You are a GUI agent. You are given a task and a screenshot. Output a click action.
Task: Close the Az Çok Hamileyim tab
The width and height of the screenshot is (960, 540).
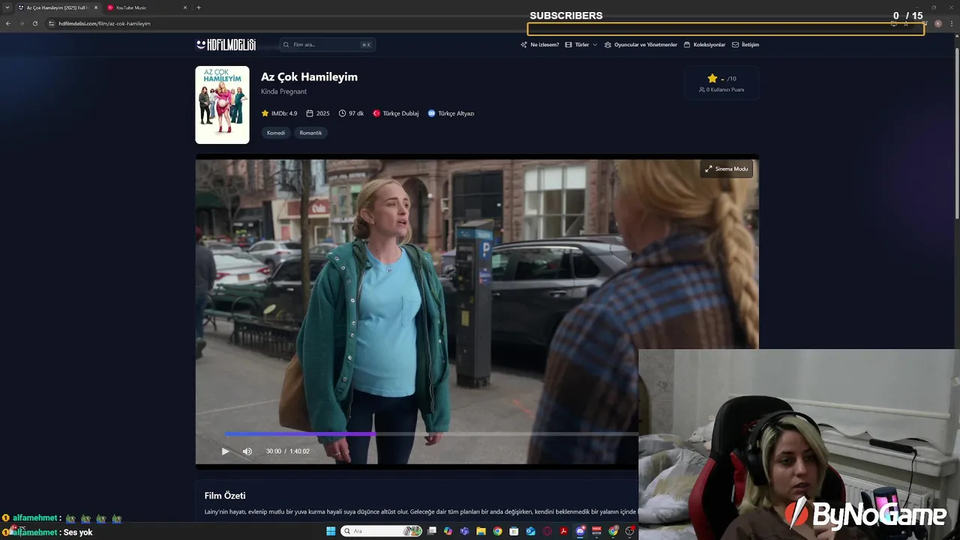(96, 7)
